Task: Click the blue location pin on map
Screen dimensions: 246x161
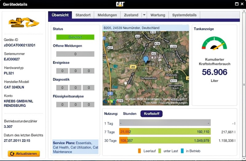Action: [146, 60]
